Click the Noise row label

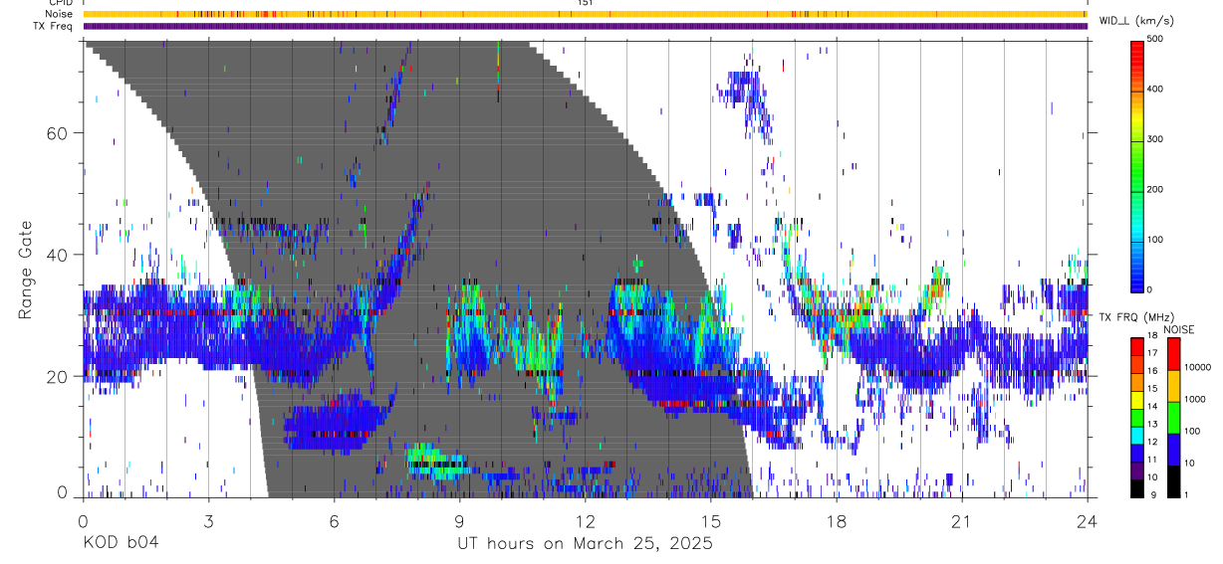tap(57, 14)
